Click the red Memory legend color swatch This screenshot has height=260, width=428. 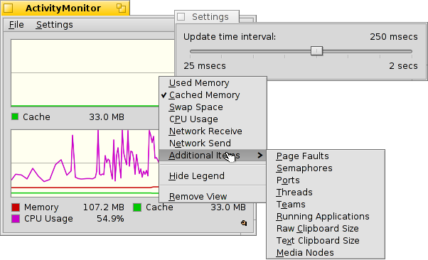[x=16, y=207]
